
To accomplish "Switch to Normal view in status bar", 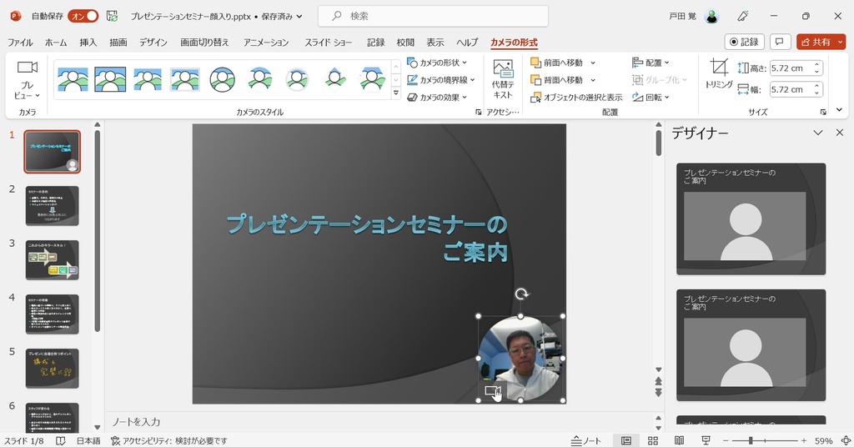I will pyautogui.click(x=626, y=440).
